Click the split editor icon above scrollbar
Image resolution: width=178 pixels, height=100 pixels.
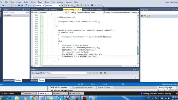pos(138,15)
